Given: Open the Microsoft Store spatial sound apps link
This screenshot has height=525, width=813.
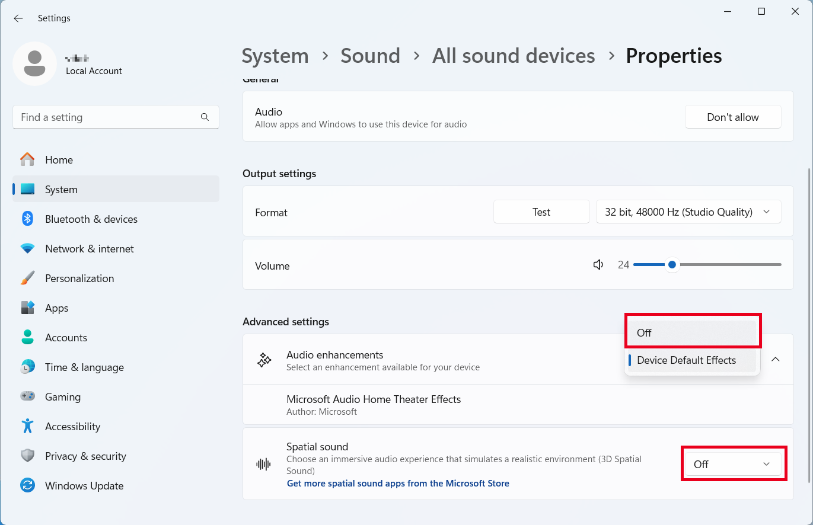Looking at the screenshot, I should tap(398, 483).
